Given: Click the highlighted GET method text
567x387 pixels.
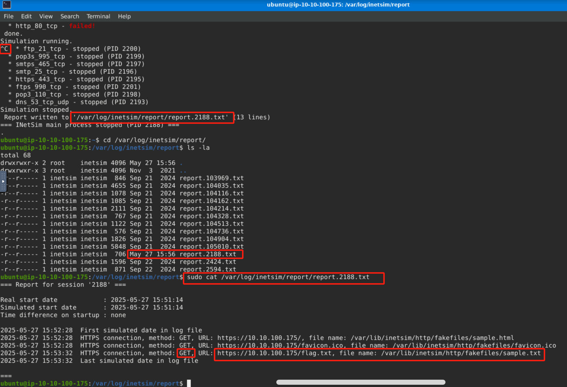Looking at the screenshot, I should click(x=185, y=353).
